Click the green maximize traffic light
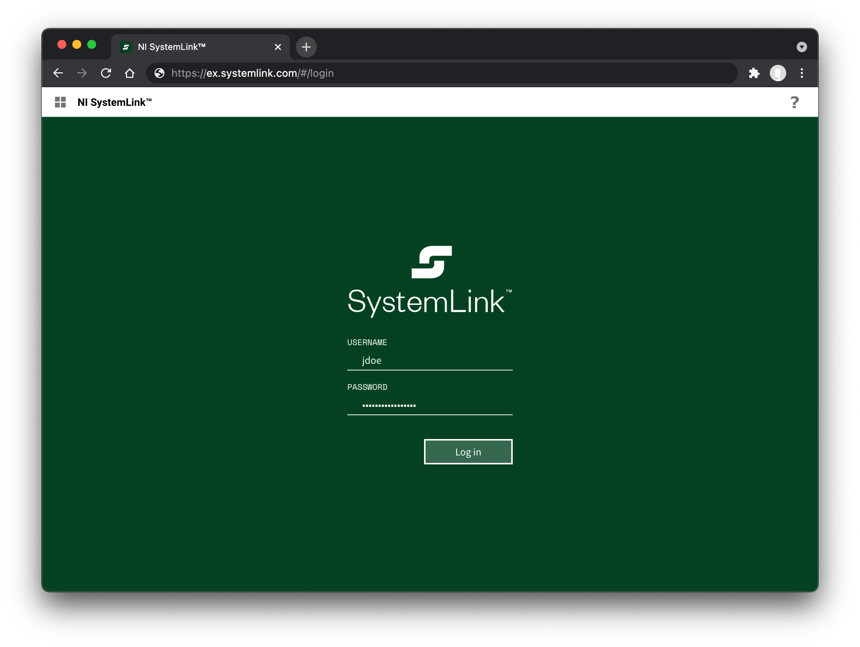This screenshot has height=647, width=860. coord(92,44)
